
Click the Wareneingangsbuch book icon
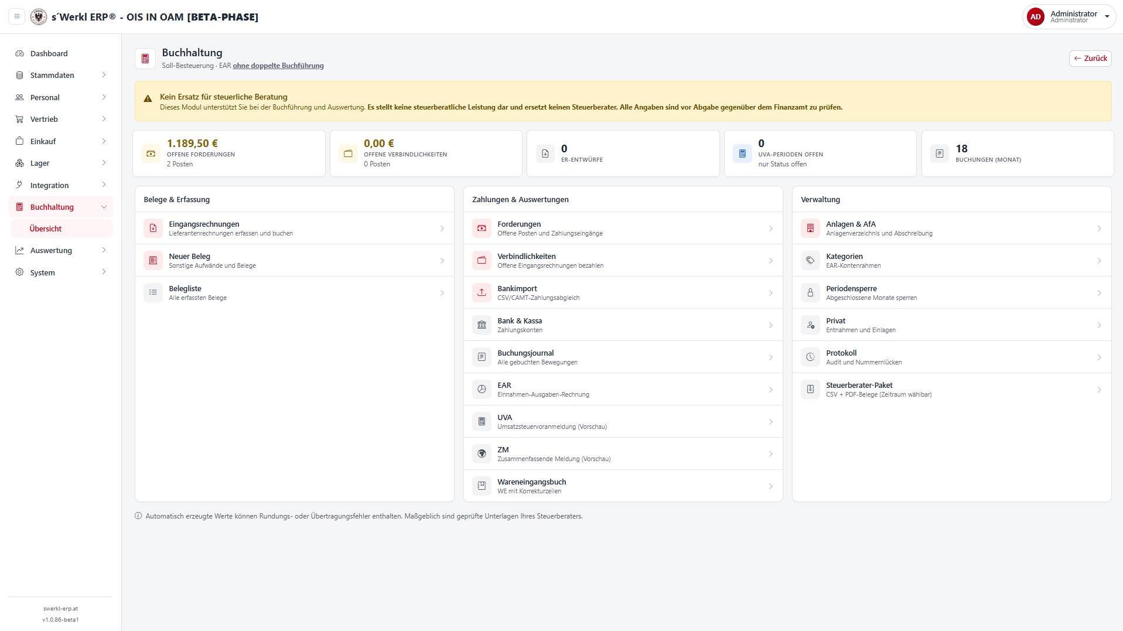pyautogui.click(x=482, y=486)
